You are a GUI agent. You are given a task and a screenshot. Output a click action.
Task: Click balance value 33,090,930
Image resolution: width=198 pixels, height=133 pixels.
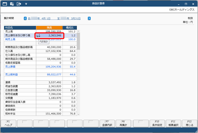coord(54,90)
